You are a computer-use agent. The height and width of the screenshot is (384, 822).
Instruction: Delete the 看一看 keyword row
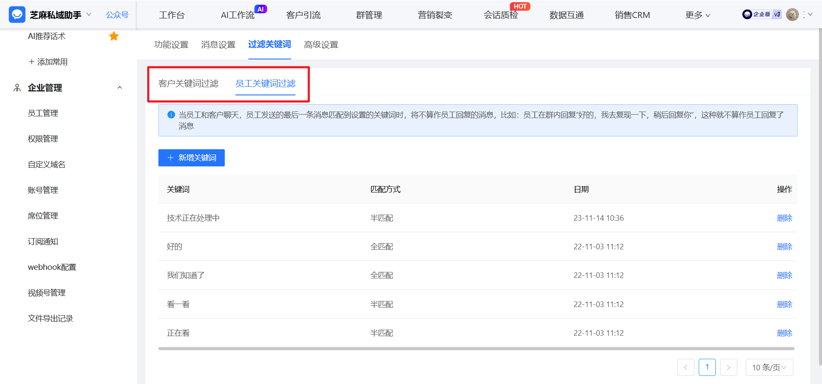pos(784,304)
